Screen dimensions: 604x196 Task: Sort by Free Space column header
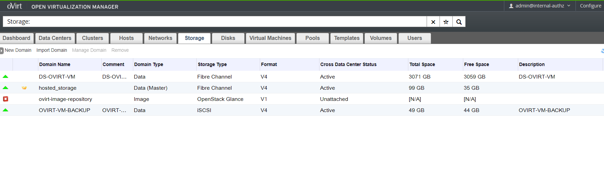(476, 64)
